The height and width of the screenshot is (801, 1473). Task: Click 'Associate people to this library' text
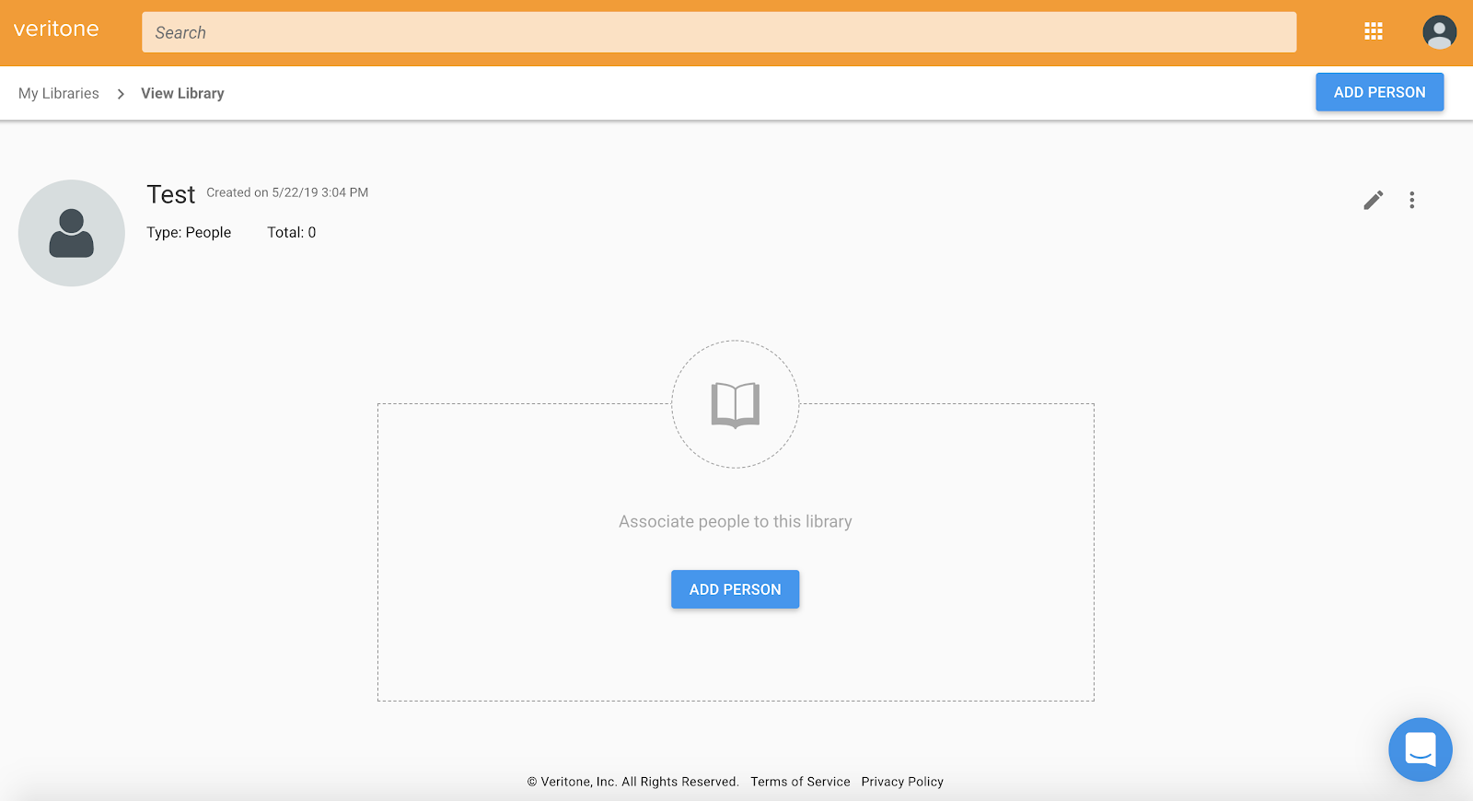click(736, 521)
